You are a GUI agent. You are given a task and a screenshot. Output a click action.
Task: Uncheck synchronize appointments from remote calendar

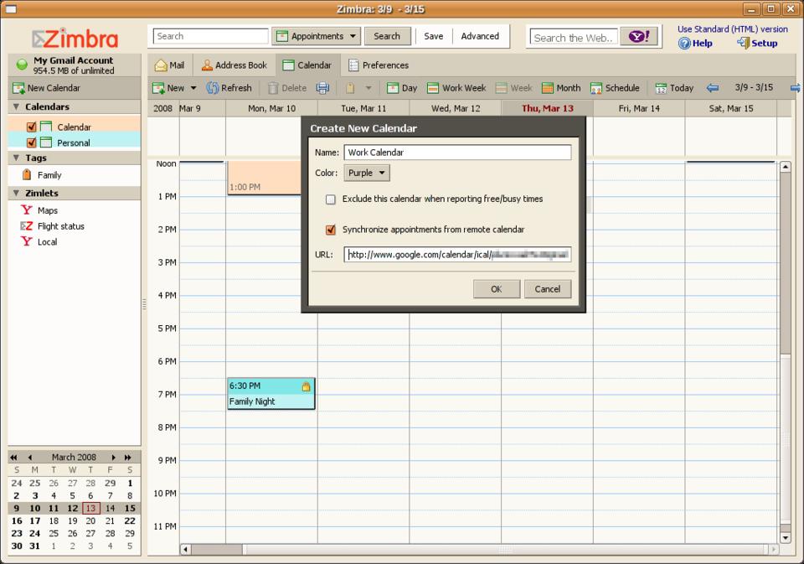click(331, 230)
